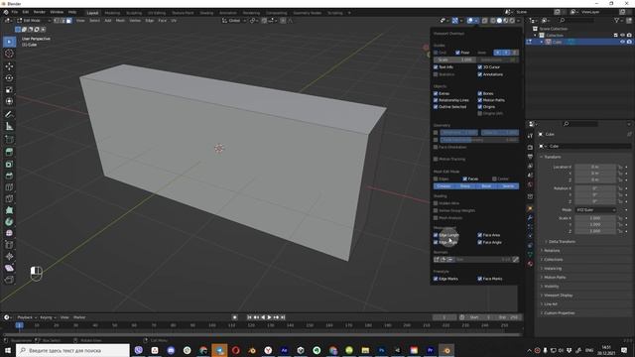Screen dimensions: 635x357
Task: Switch to face select mode in header
Action: pyautogui.click(x=69, y=20)
